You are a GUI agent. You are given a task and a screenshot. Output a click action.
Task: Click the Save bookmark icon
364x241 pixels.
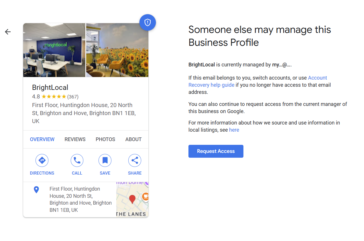point(105,160)
